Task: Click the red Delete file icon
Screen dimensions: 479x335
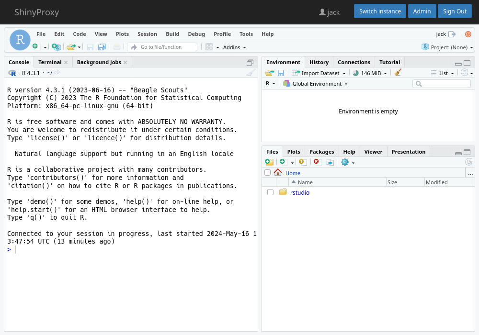Action: (x=316, y=162)
